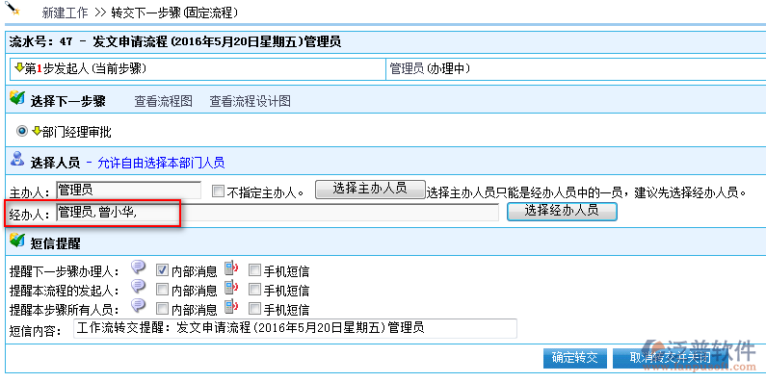Click the speech bubble icon in 提醒下一步骤办理人 row
766x382 pixels.
[139, 267]
